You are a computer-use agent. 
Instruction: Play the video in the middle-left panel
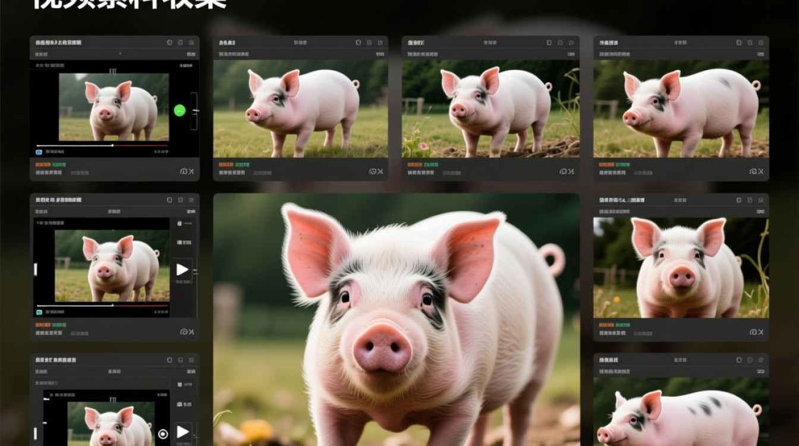[x=182, y=270]
